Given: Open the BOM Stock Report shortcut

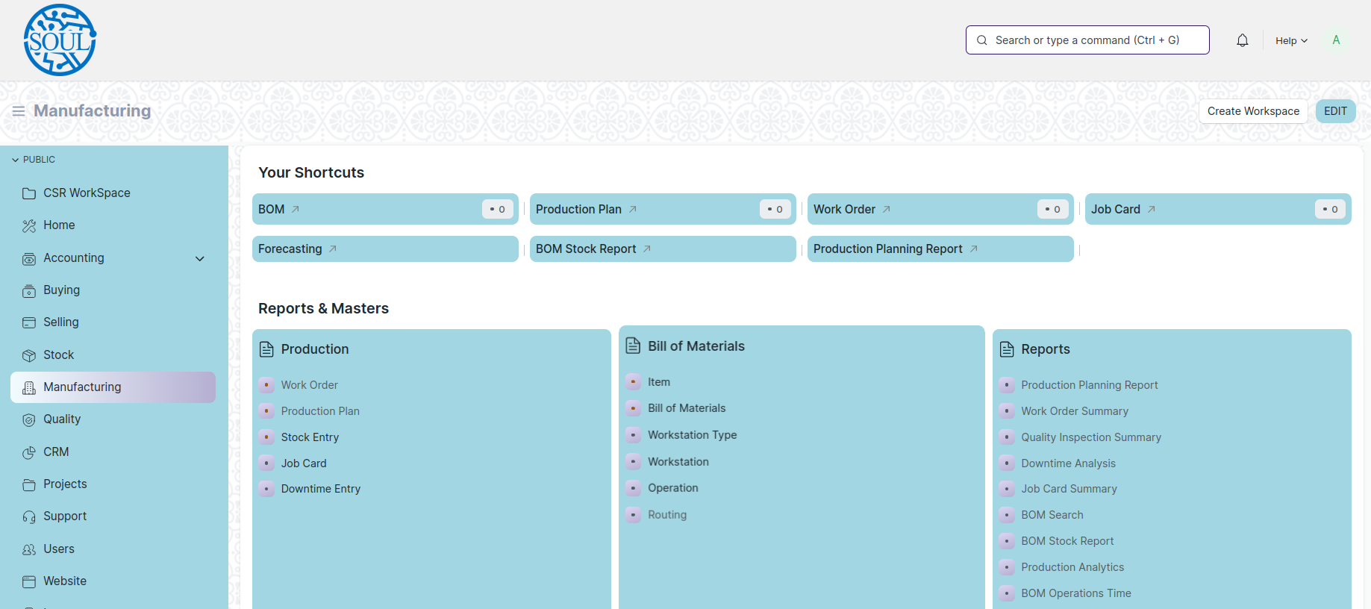Looking at the screenshot, I should click(x=663, y=249).
